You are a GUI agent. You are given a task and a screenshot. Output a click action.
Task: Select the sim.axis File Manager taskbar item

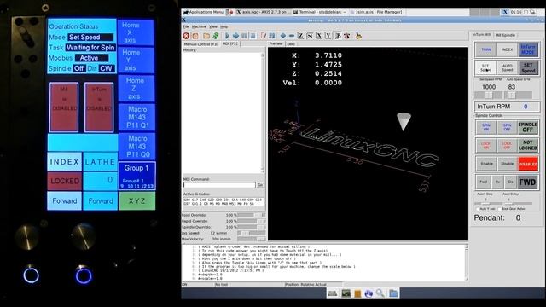coord(376,12)
